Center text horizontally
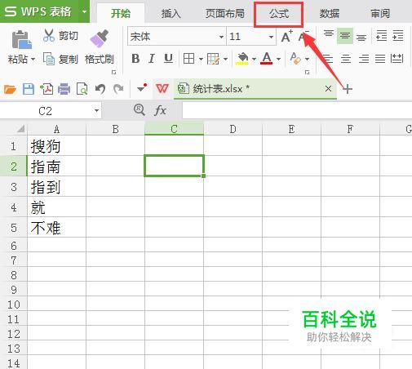This screenshot has height=369, width=412. click(346, 59)
